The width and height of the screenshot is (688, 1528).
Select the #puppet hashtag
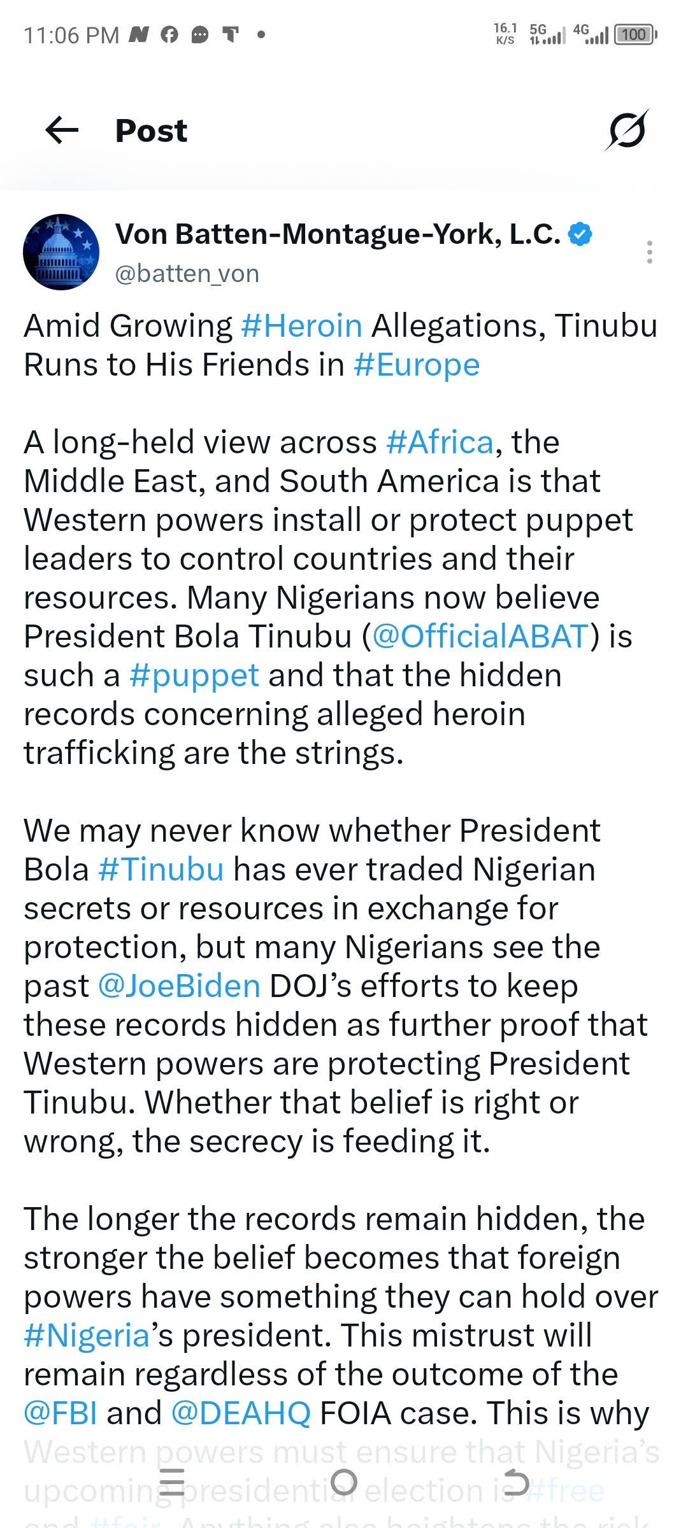[x=194, y=676]
